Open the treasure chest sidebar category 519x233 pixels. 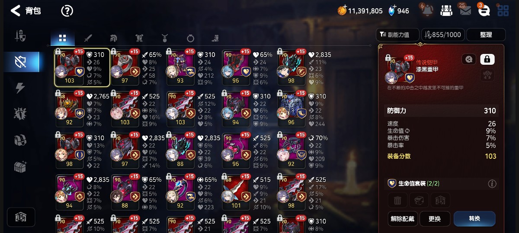20,166
